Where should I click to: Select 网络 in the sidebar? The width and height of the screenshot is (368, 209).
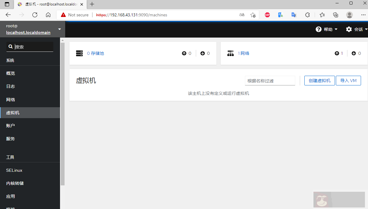[x=11, y=100]
